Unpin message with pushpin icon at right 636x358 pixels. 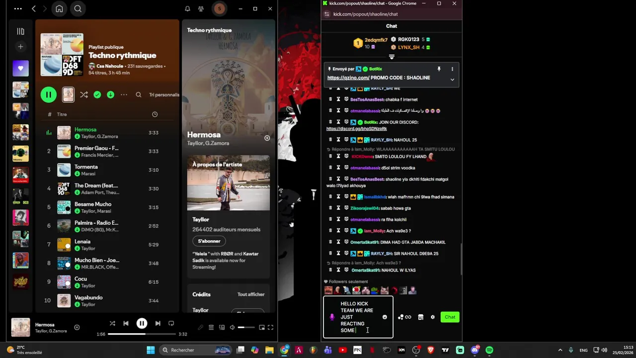(439, 69)
